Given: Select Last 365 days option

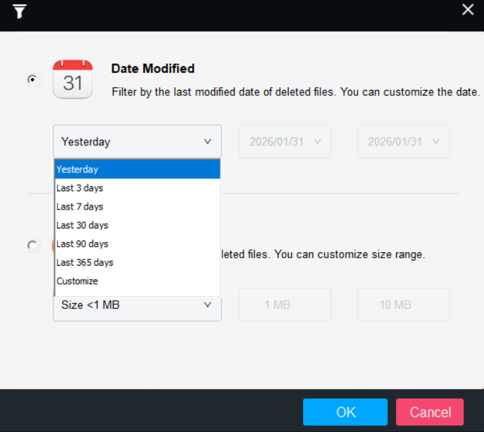Looking at the screenshot, I should point(137,262).
